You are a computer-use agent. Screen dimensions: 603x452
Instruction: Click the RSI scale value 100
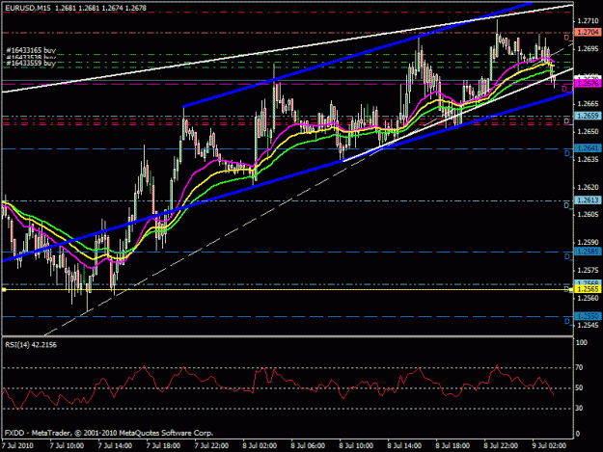(582, 342)
